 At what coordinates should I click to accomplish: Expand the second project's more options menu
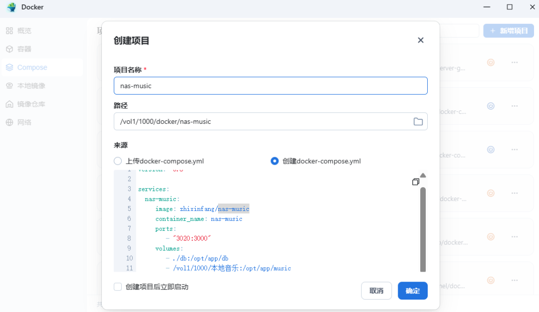[515, 106]
